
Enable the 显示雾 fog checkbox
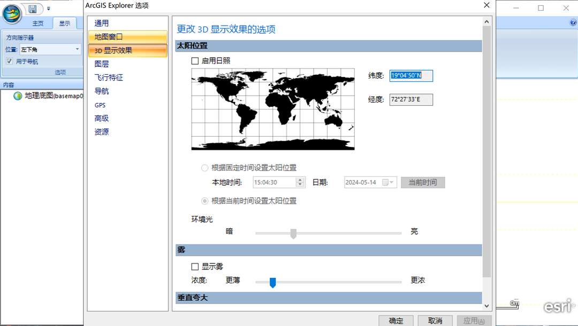[195, 266]
